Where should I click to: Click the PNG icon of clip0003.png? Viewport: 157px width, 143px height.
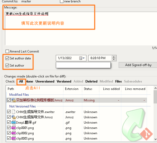tap(13, 138)
